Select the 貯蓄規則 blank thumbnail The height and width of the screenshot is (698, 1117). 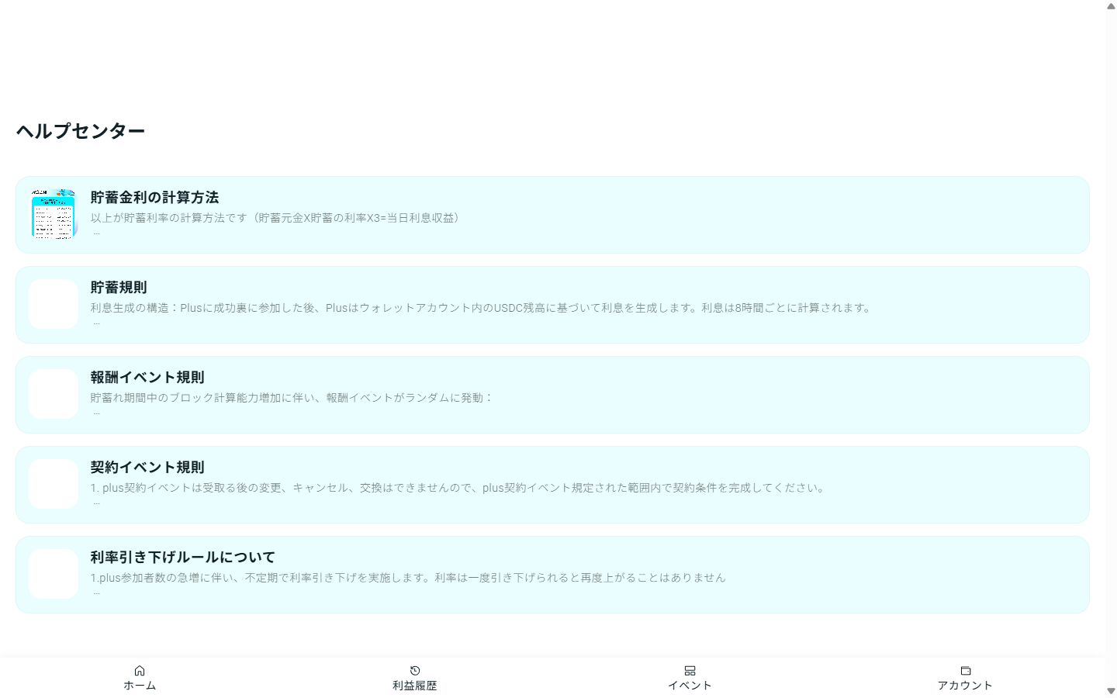[54, 304]
